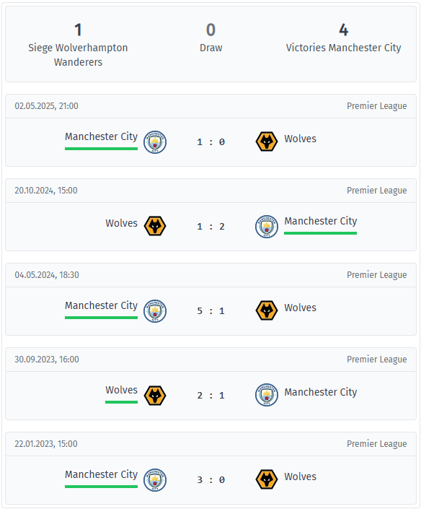Click Wolves crest in 04.05.2024 match
This screenshot has width=421, height=509.
coord(267,310)
